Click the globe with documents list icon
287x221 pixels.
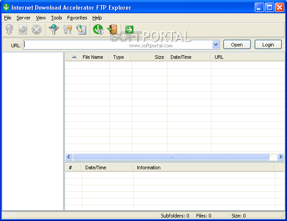81,30
